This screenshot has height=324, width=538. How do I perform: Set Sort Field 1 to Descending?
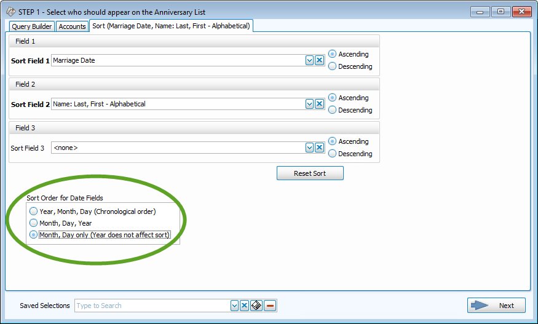(333, 66)
